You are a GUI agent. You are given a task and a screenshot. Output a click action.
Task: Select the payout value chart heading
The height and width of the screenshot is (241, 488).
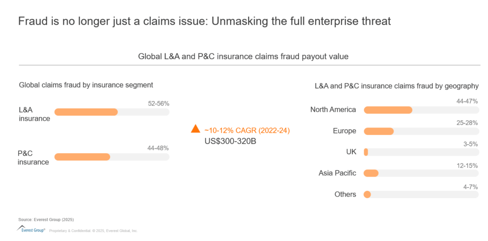point(243,56)
